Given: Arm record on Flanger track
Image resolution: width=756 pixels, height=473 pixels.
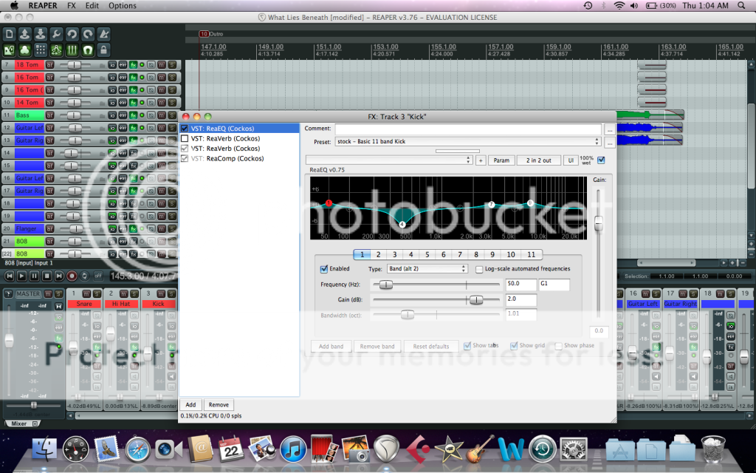Looking at the screenshot, I should click(x=49, y=228).
